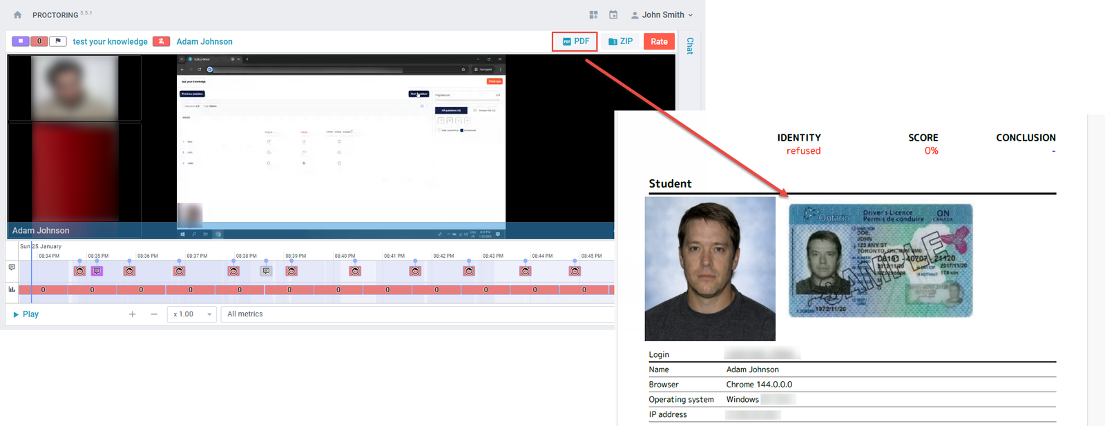
Task: Open the x 1.00 playback speed dropdown
Action: coord(192,314)
